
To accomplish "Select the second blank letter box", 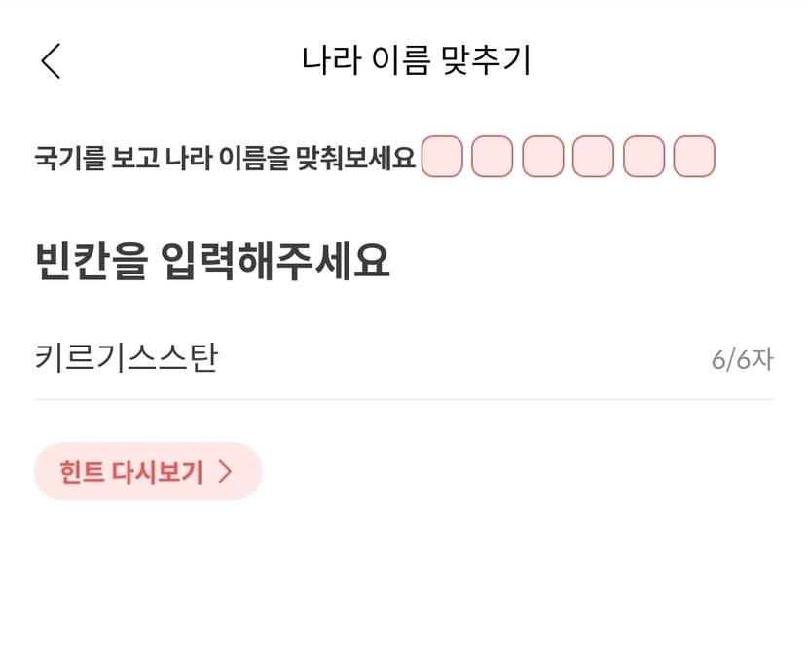I will 493,157.
